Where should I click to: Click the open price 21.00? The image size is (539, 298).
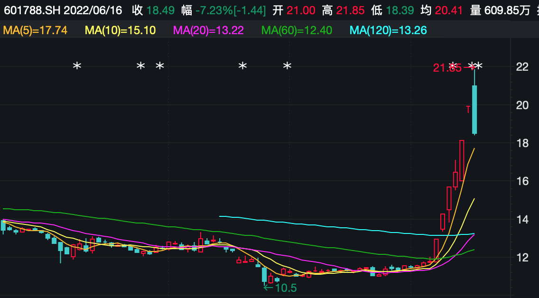click(x=301, y=10)
